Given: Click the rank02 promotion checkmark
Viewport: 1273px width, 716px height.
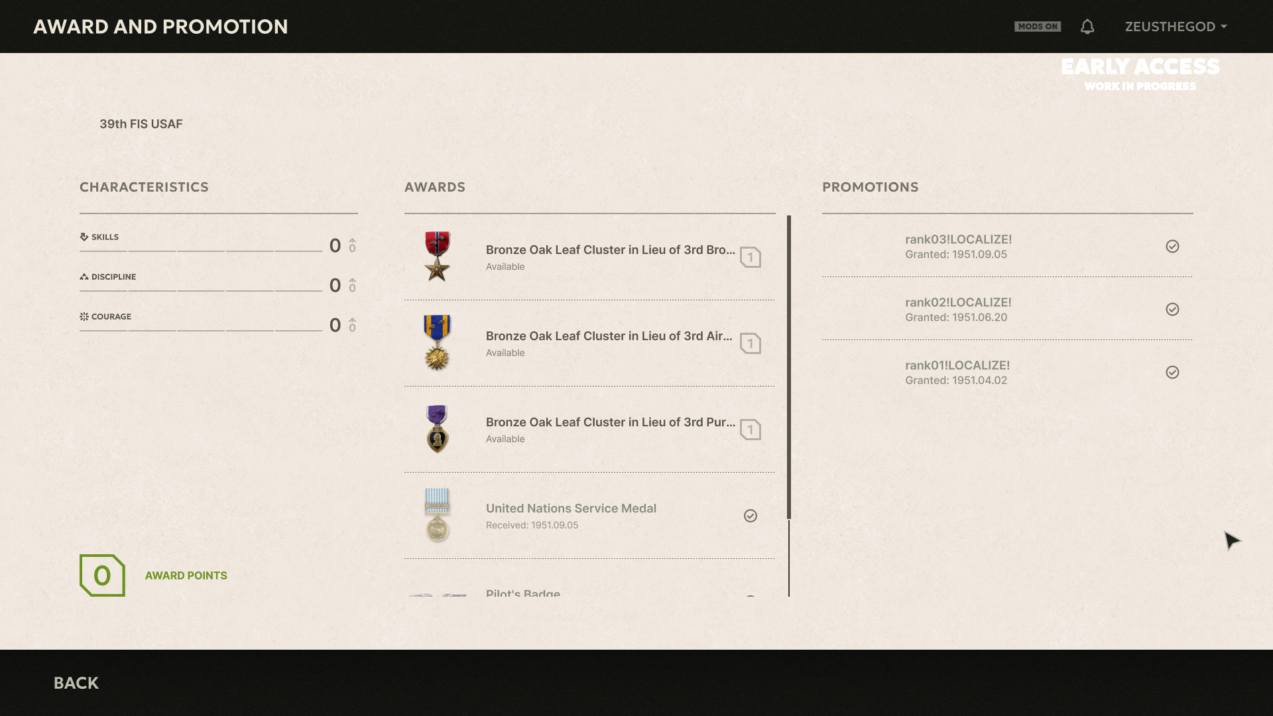Looking at the screenshot, I should tap(1172, 310).
